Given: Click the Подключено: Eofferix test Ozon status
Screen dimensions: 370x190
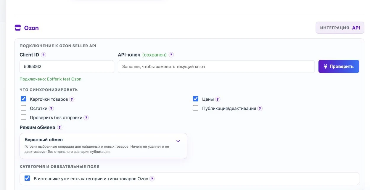Looking at the screenshot, I should [50, 79].
